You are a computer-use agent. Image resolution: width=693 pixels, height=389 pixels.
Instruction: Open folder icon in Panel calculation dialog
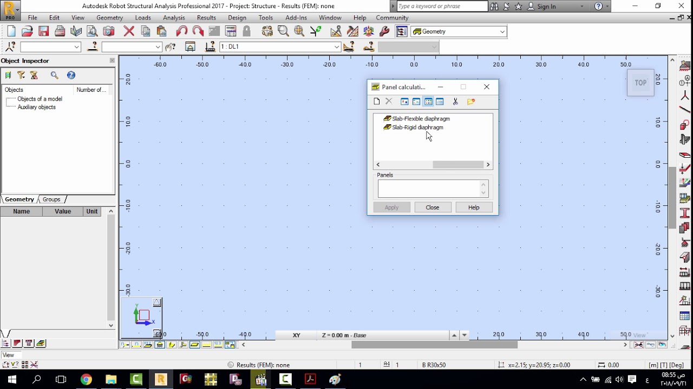pos(471,102)
